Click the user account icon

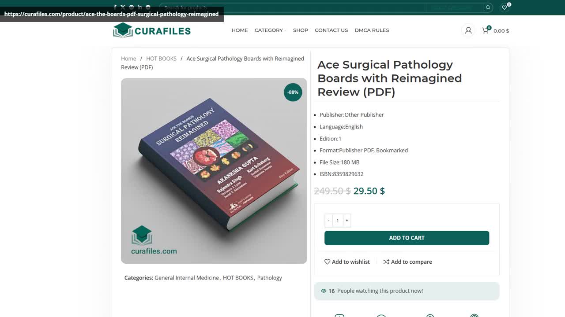click(x=468, y=30)
